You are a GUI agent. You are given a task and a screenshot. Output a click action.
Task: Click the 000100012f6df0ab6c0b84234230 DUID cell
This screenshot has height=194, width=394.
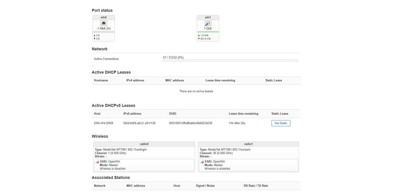click(x=191, y=123)
